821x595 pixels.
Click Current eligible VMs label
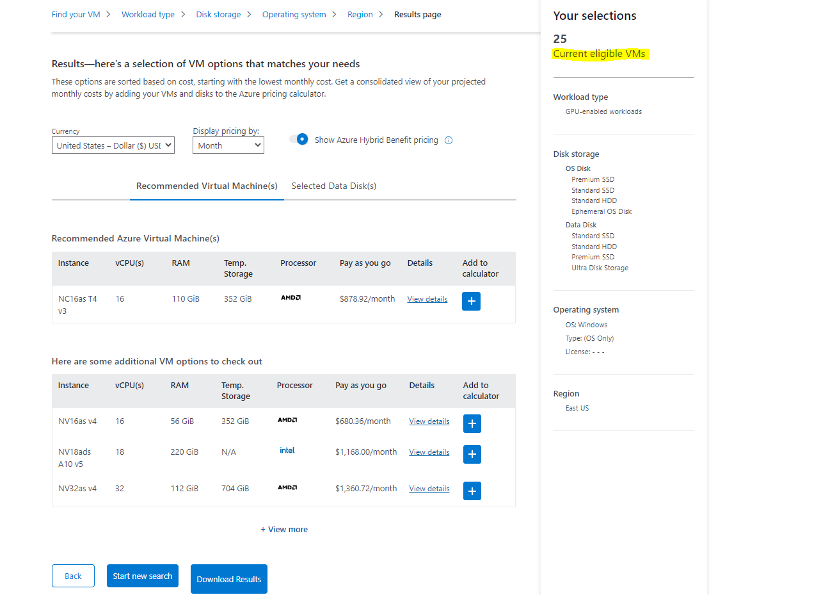(x=600, y=54)
